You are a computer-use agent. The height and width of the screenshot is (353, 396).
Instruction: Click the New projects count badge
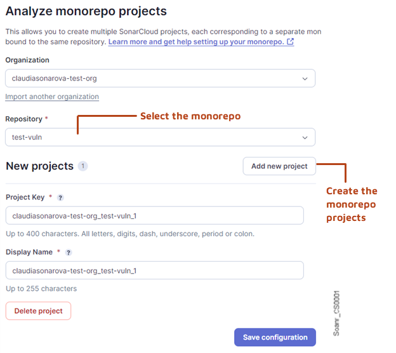pyautogui.click(x=82, y=166)
